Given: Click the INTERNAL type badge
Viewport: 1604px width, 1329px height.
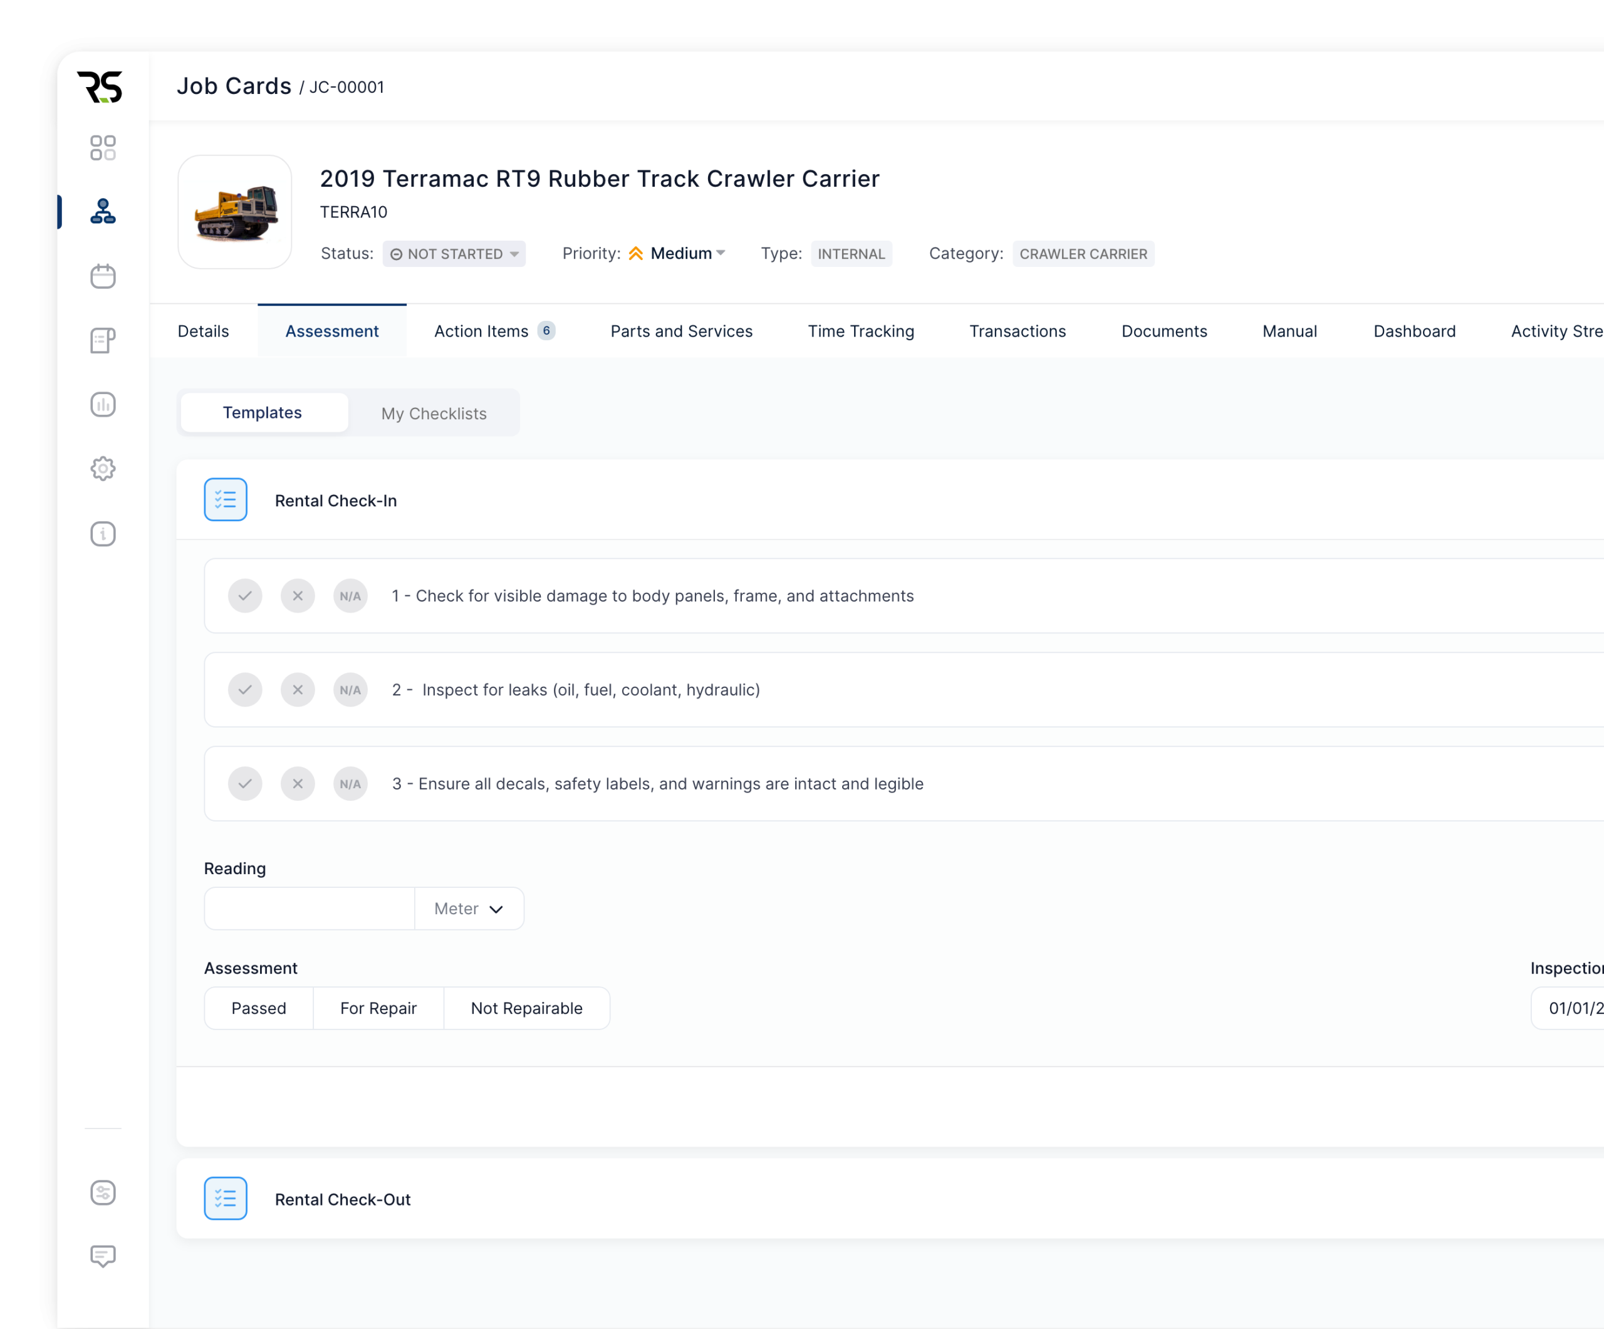Looking at the screenshot, I should click(x=851, y=254).
